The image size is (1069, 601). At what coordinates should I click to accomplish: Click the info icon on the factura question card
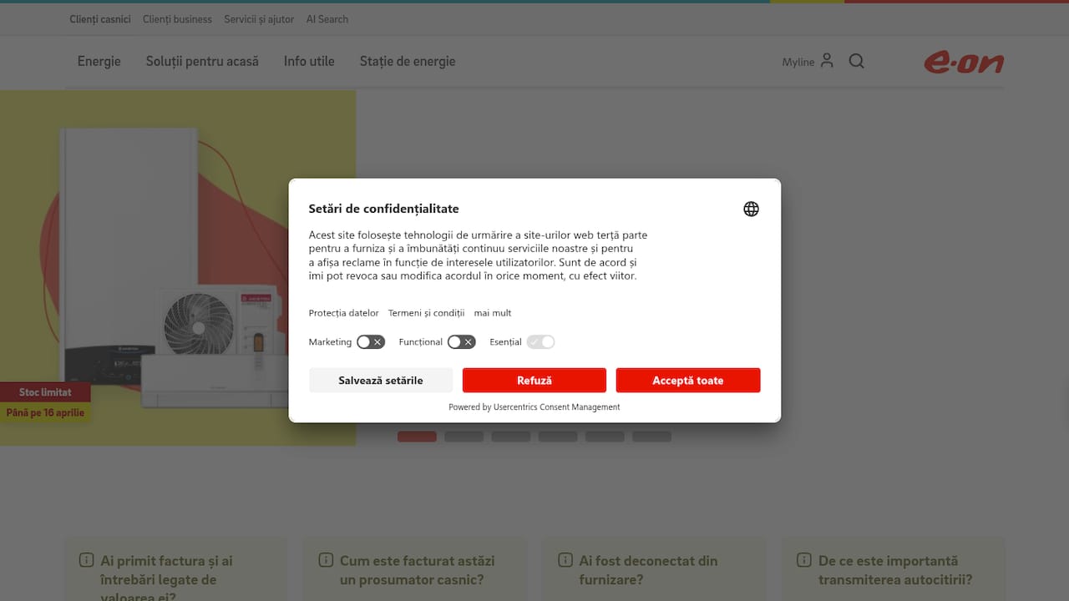(87, 560)
